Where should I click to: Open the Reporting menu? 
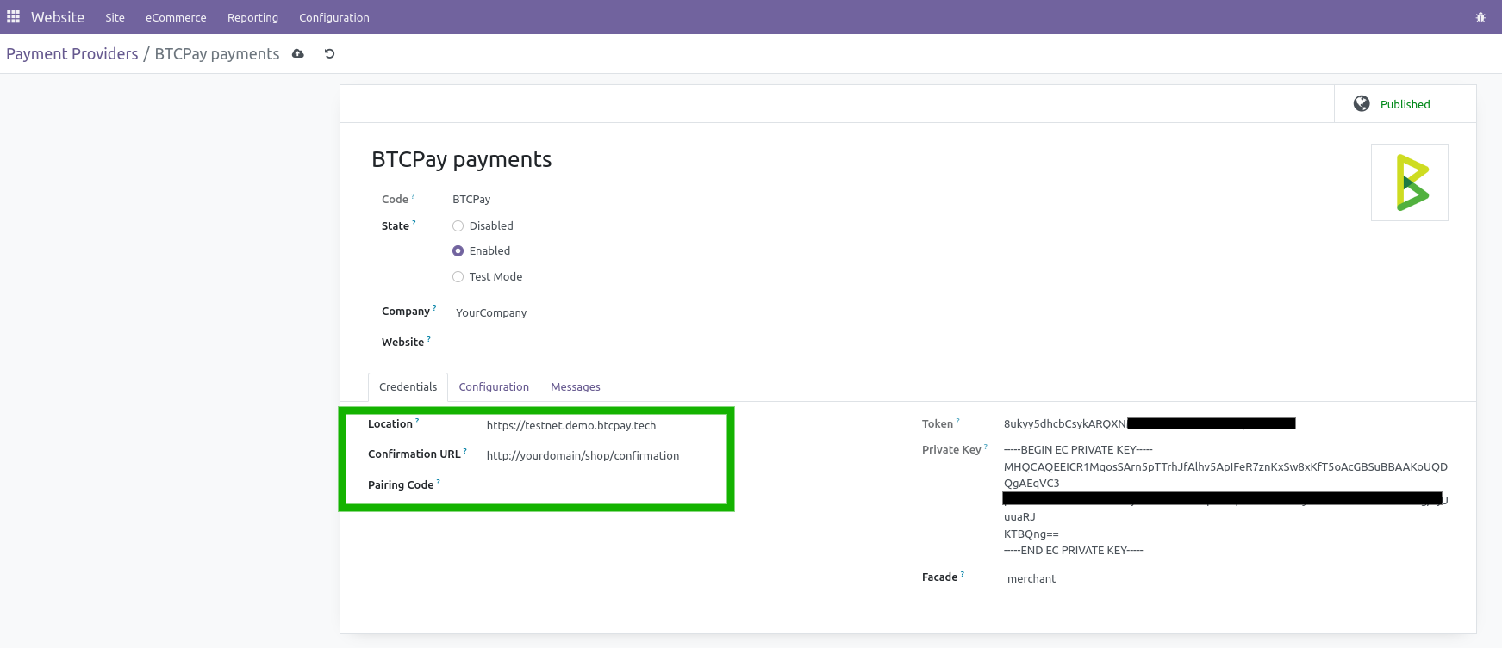click(252, 17)
